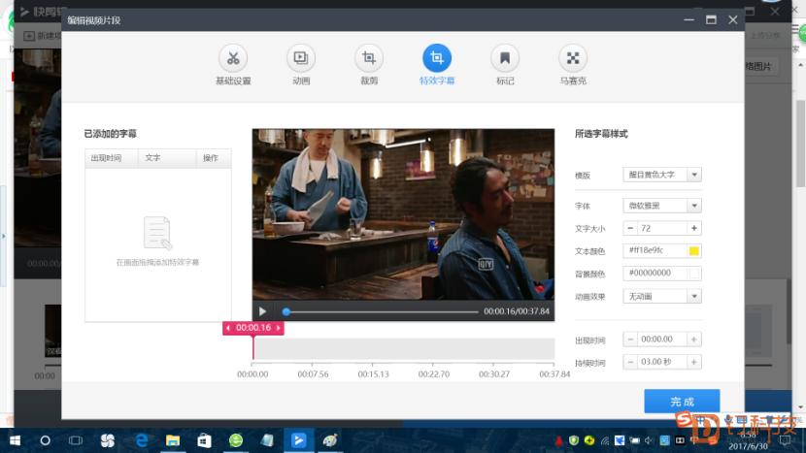Increase 文字大小 with plus button
Image resolution: width=806 pixels, height=453 pixels.
pos(694,228)
